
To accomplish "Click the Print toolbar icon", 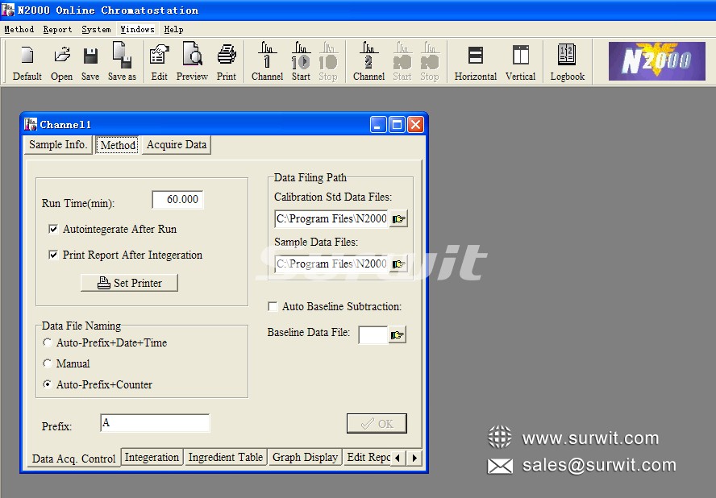I will (227, 62).
